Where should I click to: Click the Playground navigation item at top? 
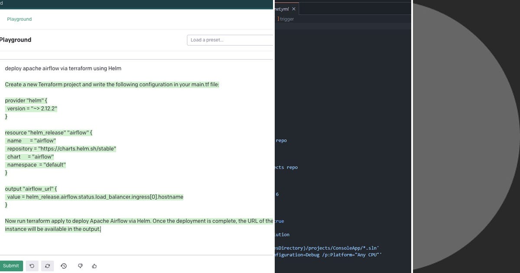(19, 19)
